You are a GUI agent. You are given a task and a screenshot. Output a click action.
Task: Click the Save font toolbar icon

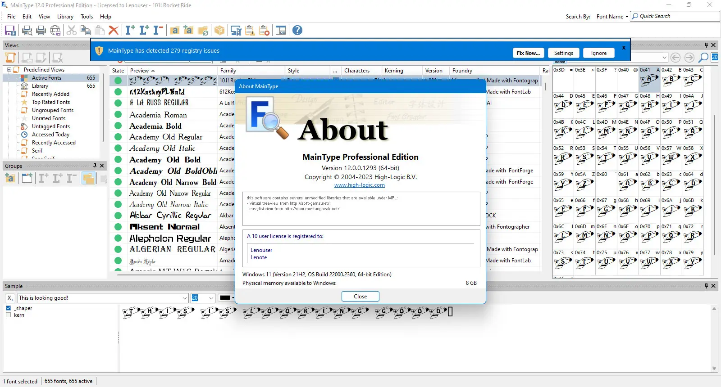coord(10,31)
